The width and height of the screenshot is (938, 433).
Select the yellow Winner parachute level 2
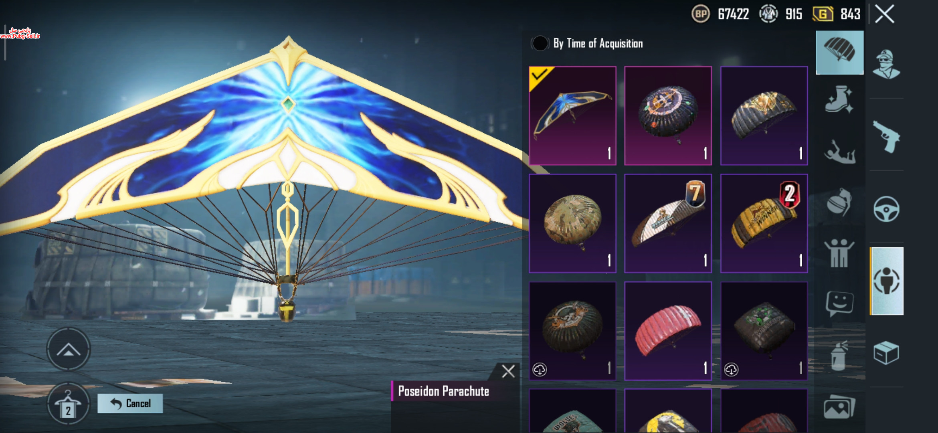[x=764, y=223]
